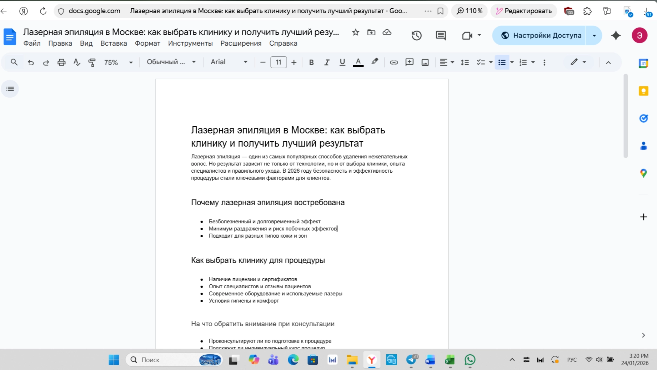This screenshot has height=370, width=657.
Task: Click the undo arrow in toolbar
Action: (x=31, y=62)
